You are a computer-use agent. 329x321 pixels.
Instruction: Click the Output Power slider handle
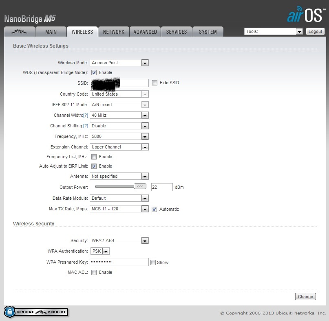140,186
